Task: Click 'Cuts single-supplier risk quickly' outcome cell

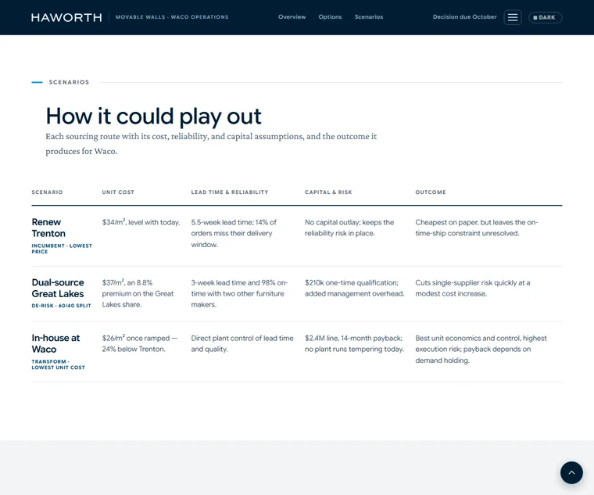Action: 473,288
